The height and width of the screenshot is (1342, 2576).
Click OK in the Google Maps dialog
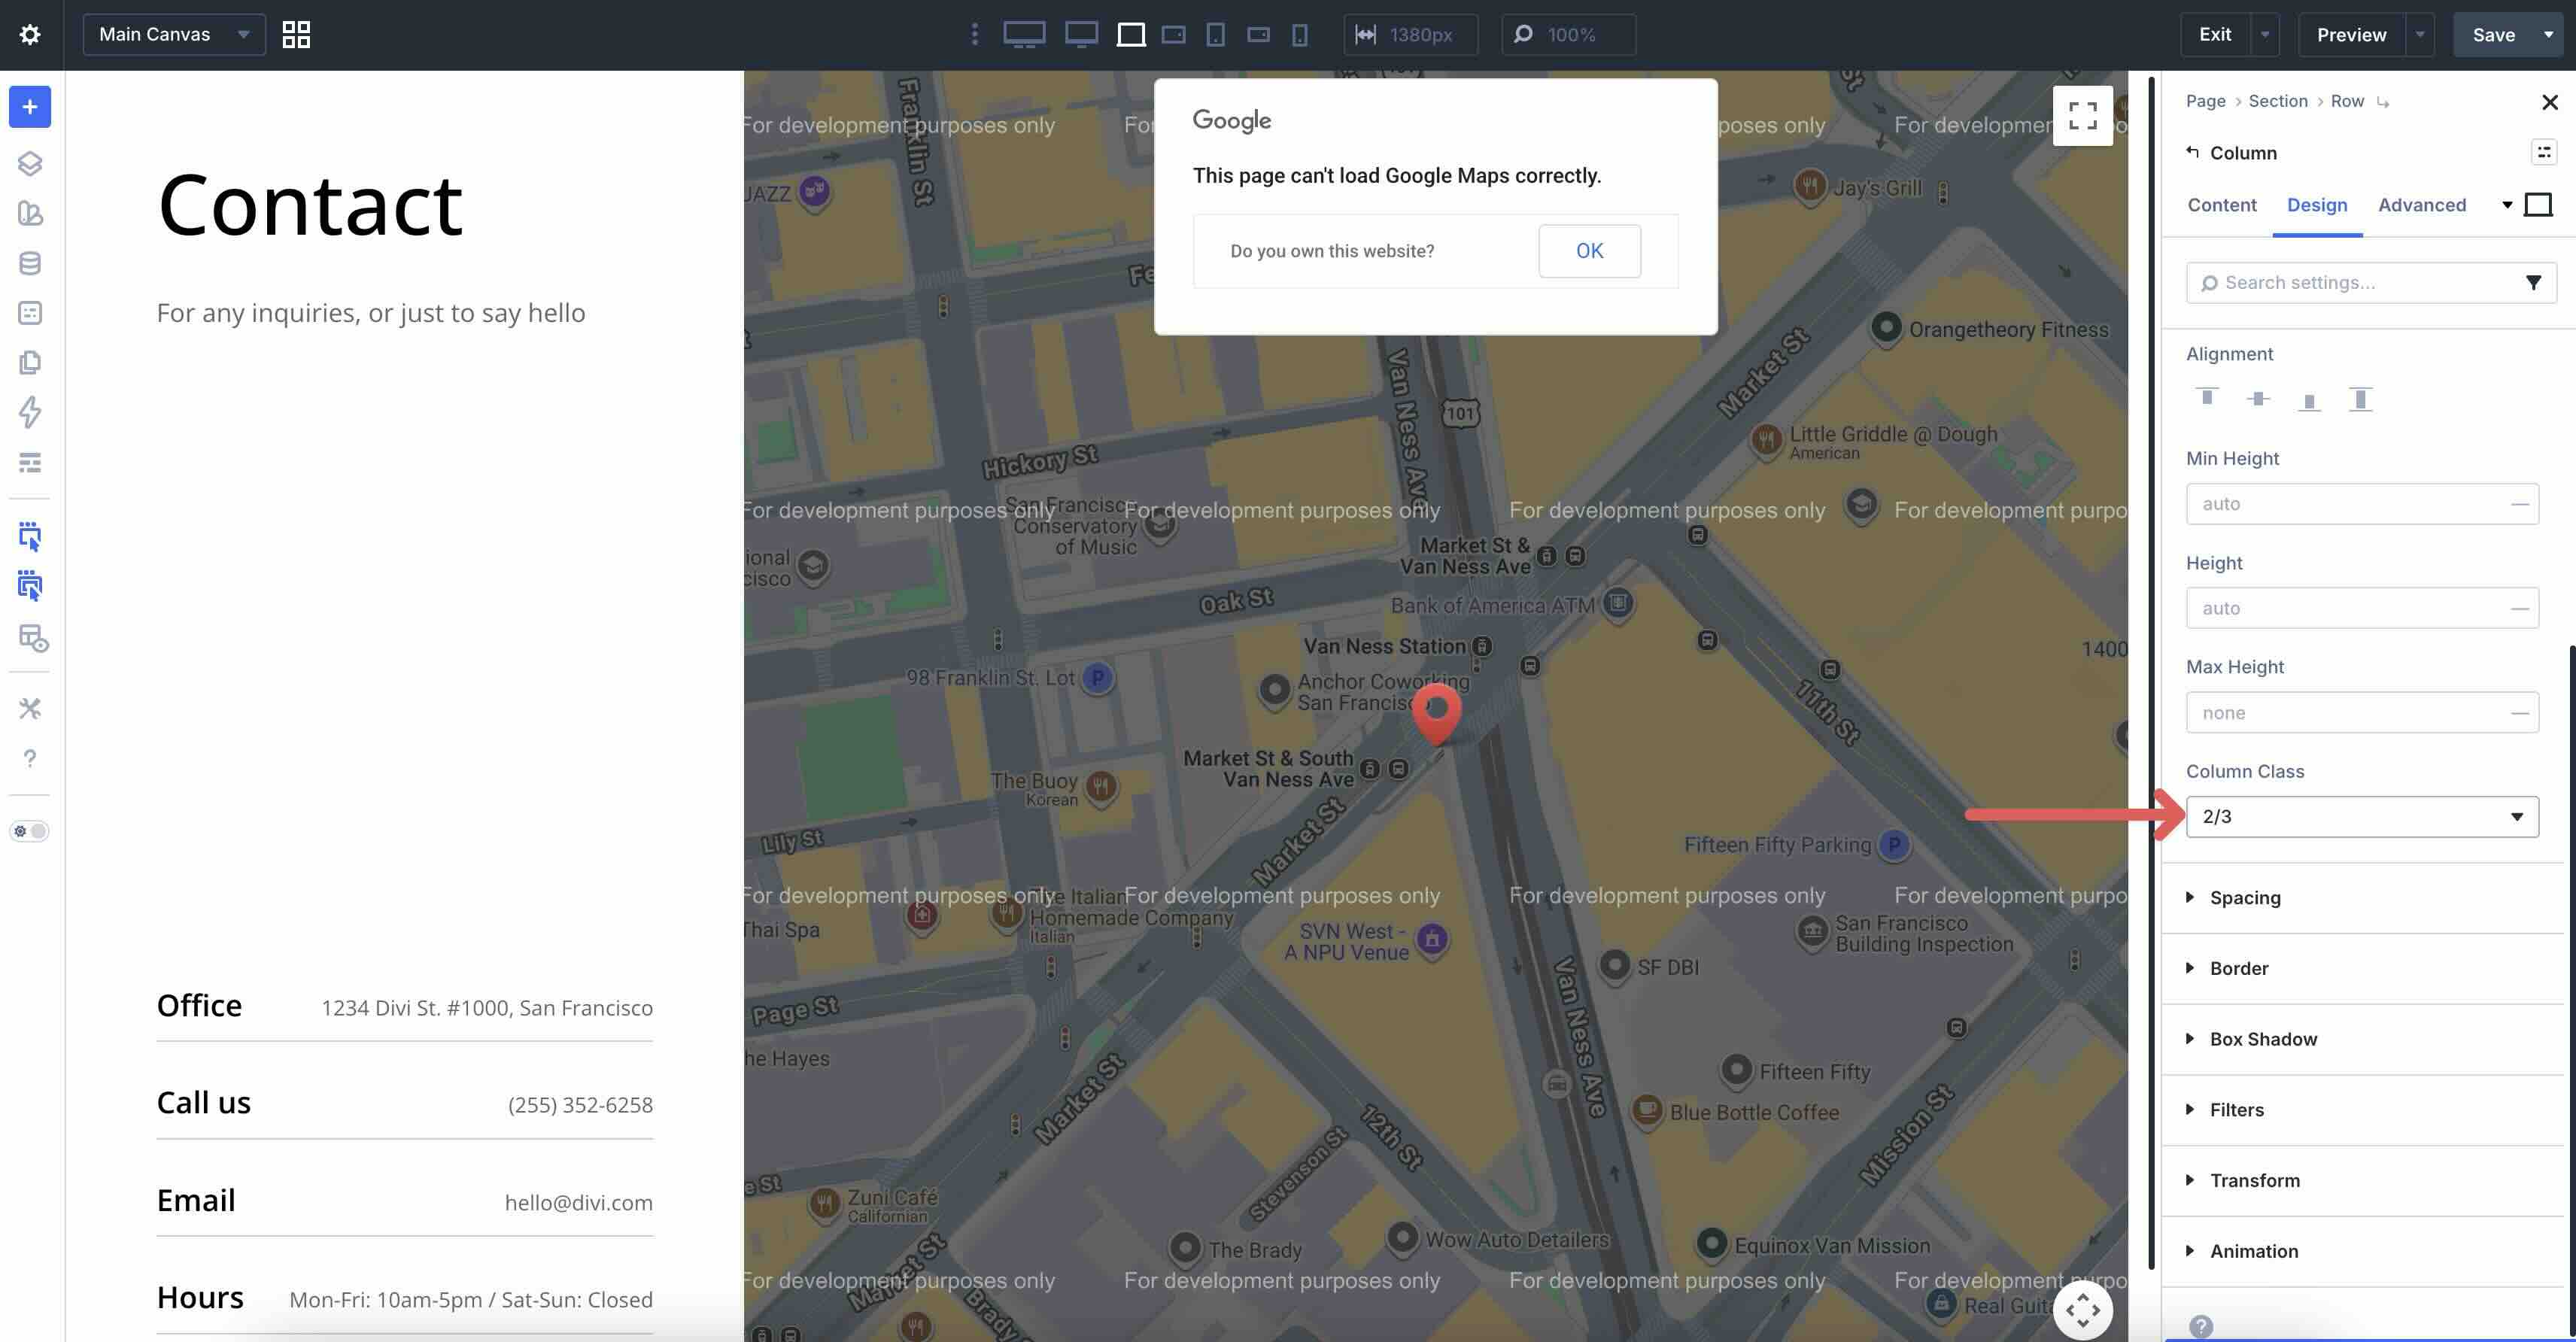click(x=1589, y=250)
